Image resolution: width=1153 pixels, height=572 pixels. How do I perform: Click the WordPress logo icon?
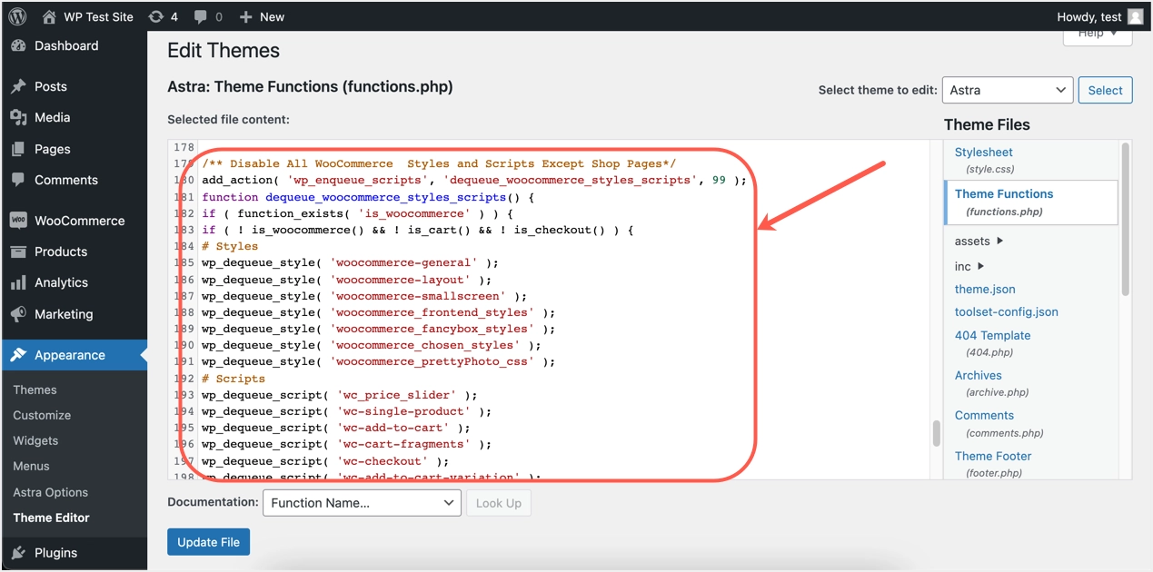17,16
